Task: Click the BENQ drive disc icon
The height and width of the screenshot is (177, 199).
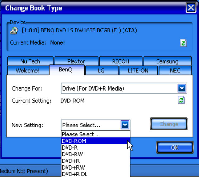Action: point(14,31)
